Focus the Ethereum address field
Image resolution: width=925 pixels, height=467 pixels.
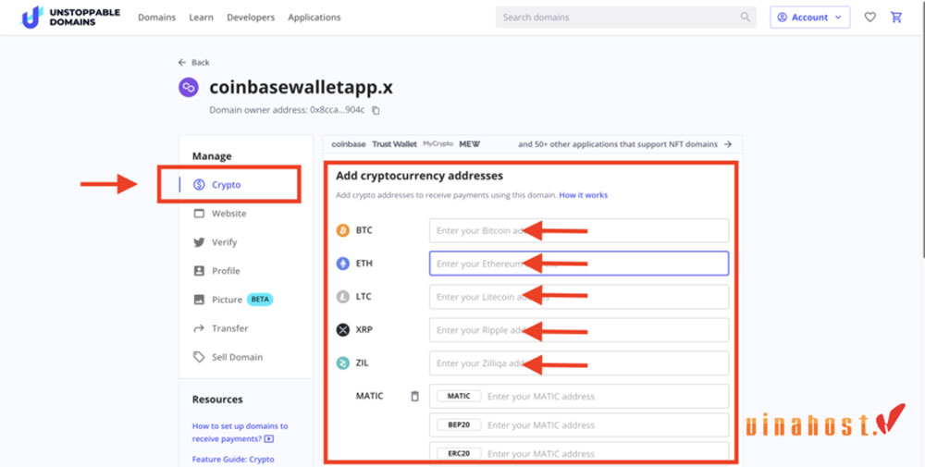(579, 264)
